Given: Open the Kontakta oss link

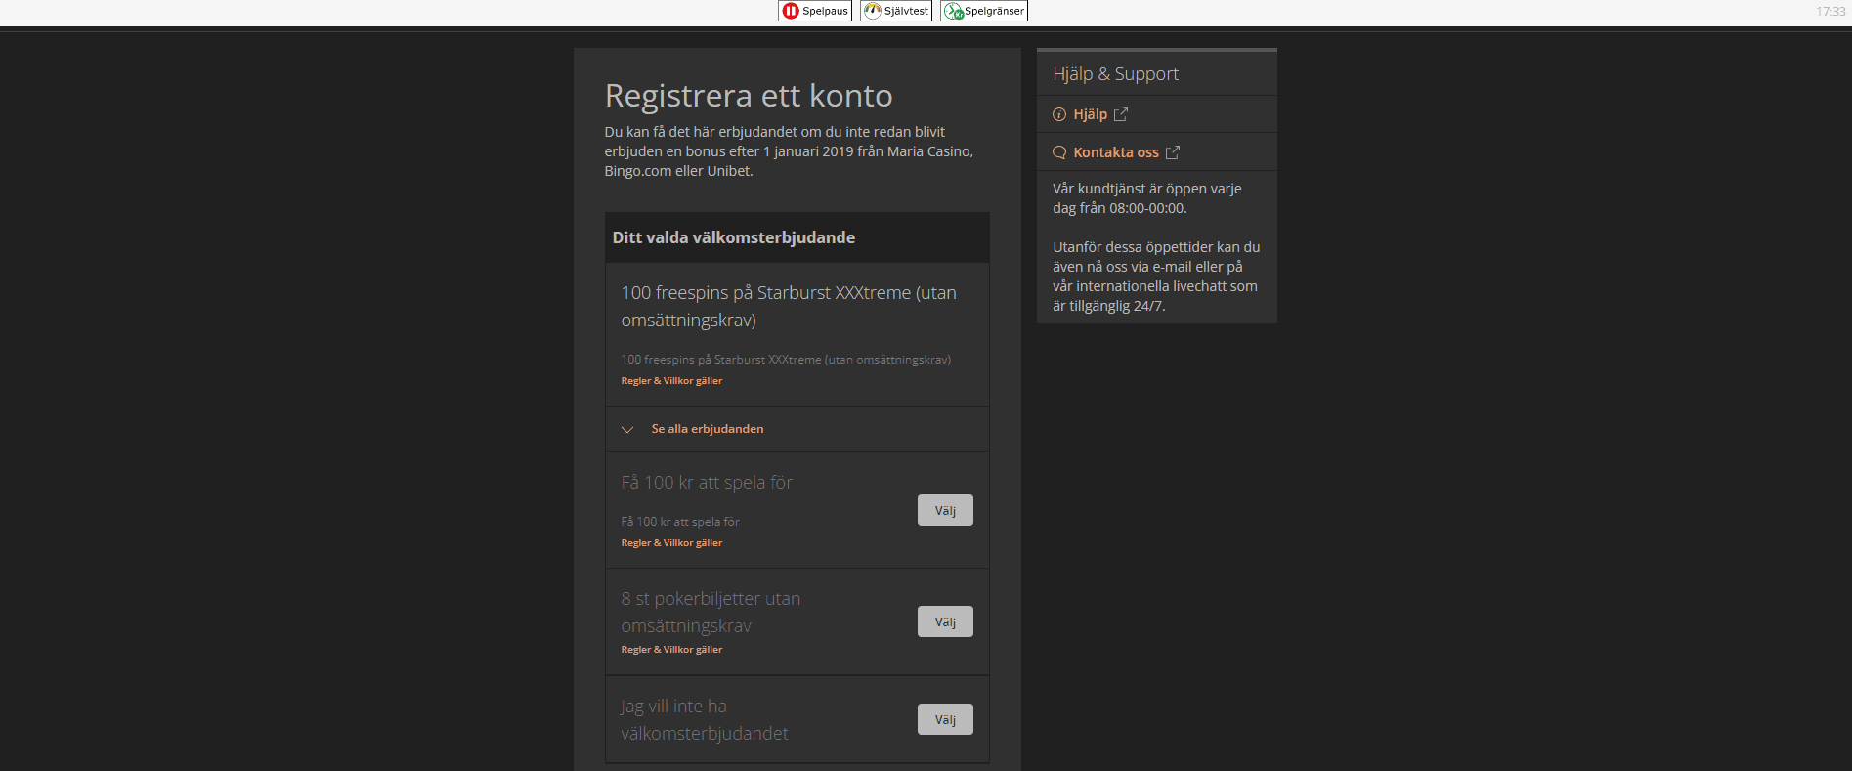Looking at the screenshot, I should 1115,152.
